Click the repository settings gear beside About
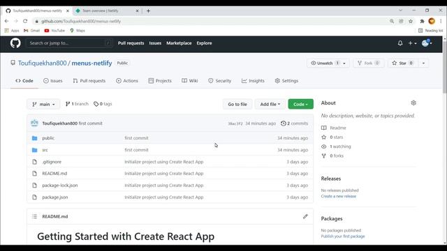The height and width of the screenshot is (251, 447). pyautogui.click(x=413, y=102)
